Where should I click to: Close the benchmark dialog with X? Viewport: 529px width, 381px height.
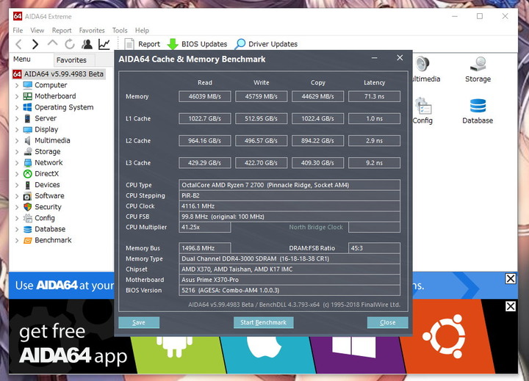coord(400,58)
